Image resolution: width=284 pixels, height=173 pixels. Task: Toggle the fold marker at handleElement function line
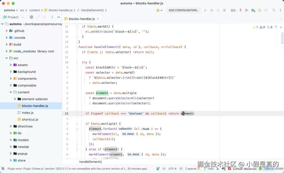pyautogui.click(x=77, y=47)
